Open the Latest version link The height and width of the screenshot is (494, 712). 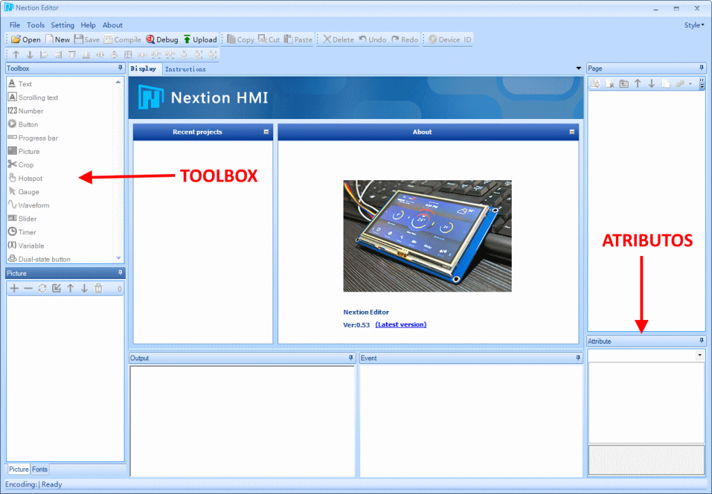(x=401, y=324)
